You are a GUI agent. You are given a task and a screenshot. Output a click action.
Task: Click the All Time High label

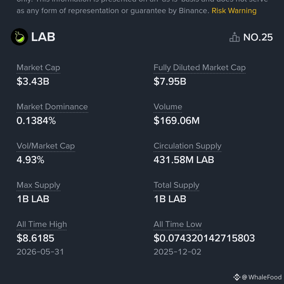[42, 224]
